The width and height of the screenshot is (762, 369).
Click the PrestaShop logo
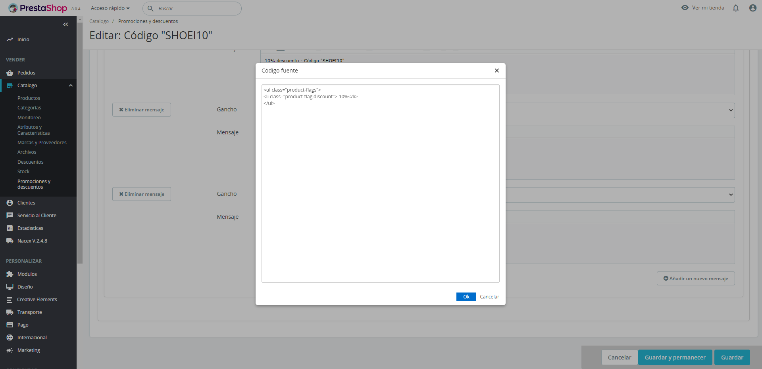click(38, 8)
